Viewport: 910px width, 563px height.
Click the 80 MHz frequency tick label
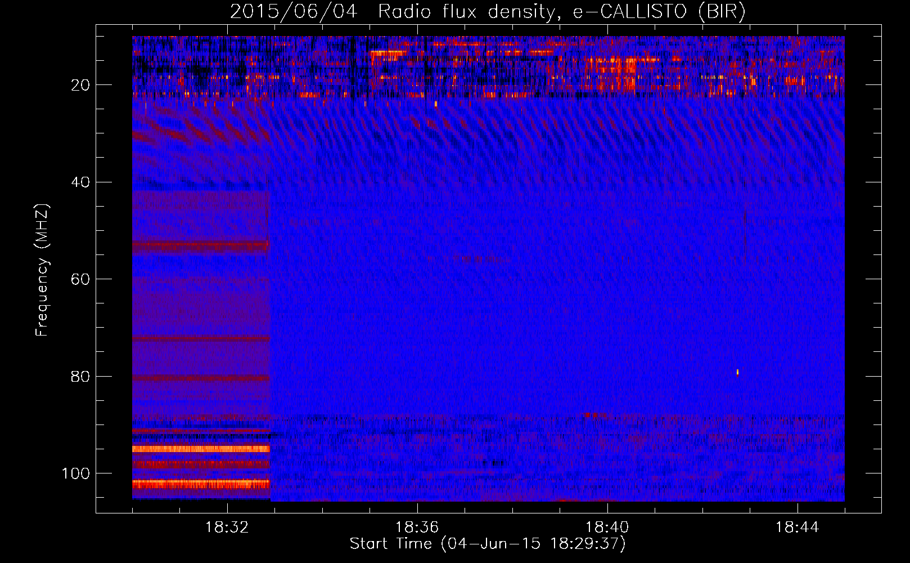81,377
